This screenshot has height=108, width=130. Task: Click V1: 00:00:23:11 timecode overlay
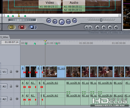49,7
